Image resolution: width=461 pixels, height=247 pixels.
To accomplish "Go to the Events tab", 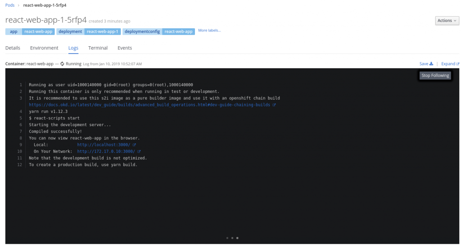I will [125, 48].
